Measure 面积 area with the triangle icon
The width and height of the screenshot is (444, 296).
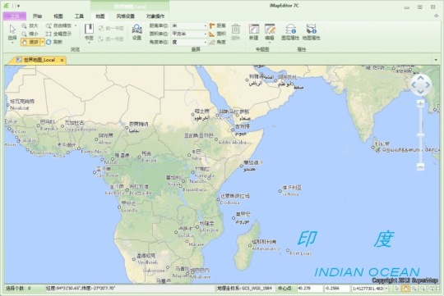(217, 34)
